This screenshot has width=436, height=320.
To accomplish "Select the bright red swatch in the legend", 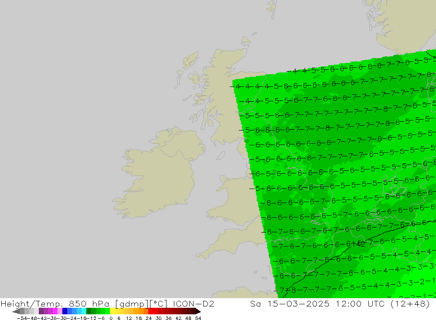I will (x=150, y=311).
